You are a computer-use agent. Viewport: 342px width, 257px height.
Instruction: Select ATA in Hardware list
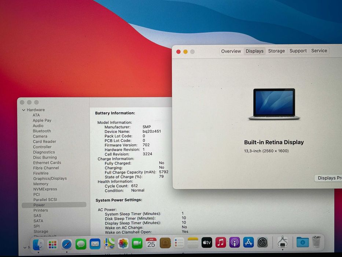tap(36, 115)
